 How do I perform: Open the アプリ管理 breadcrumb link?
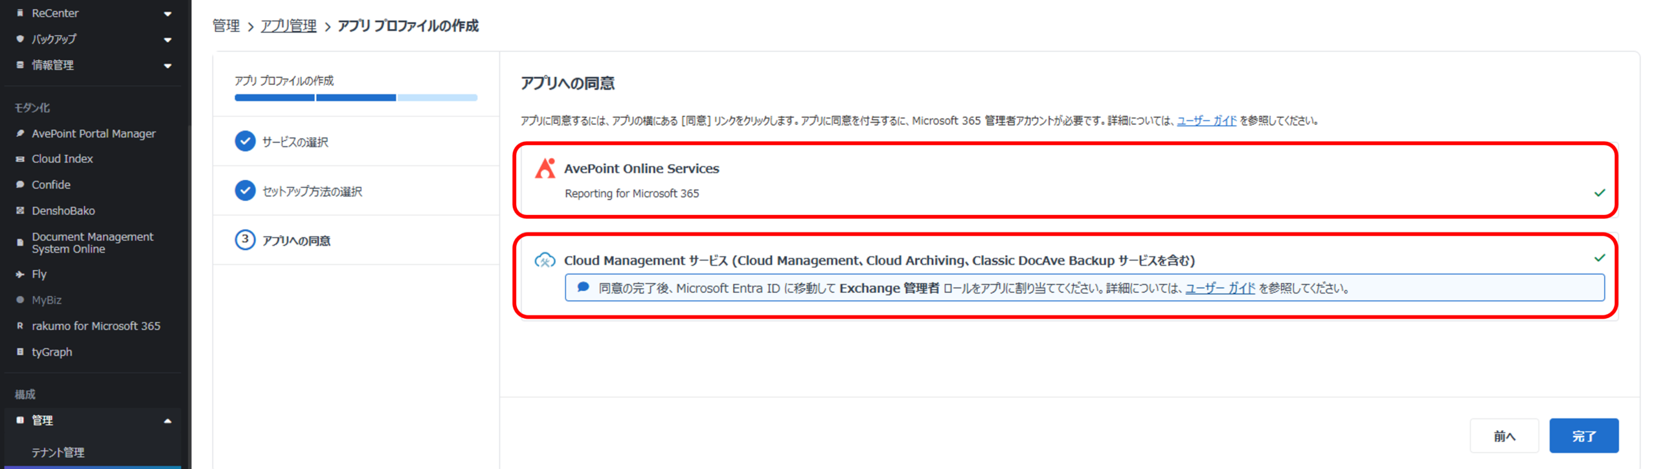[x=288, y=26]
